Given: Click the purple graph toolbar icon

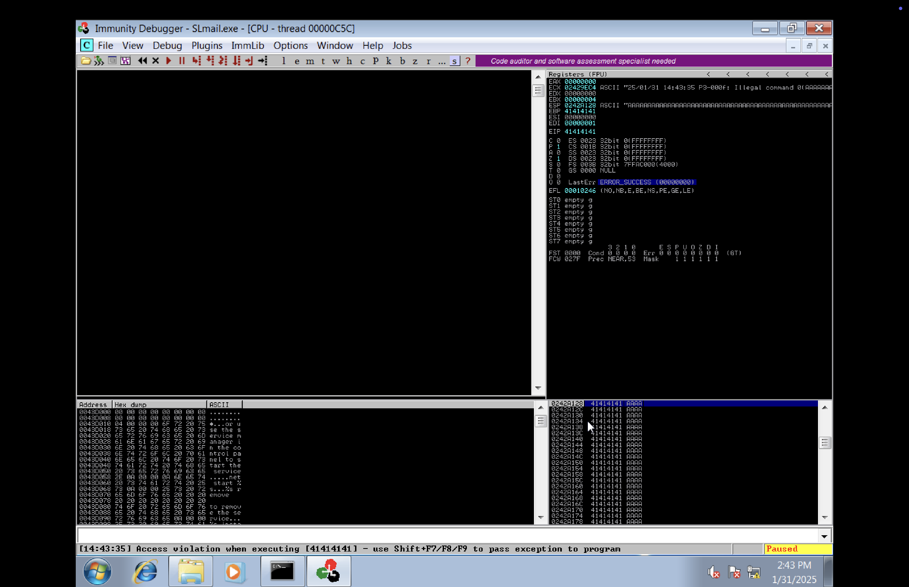Looking at the screenshot, I should (125, 61).
